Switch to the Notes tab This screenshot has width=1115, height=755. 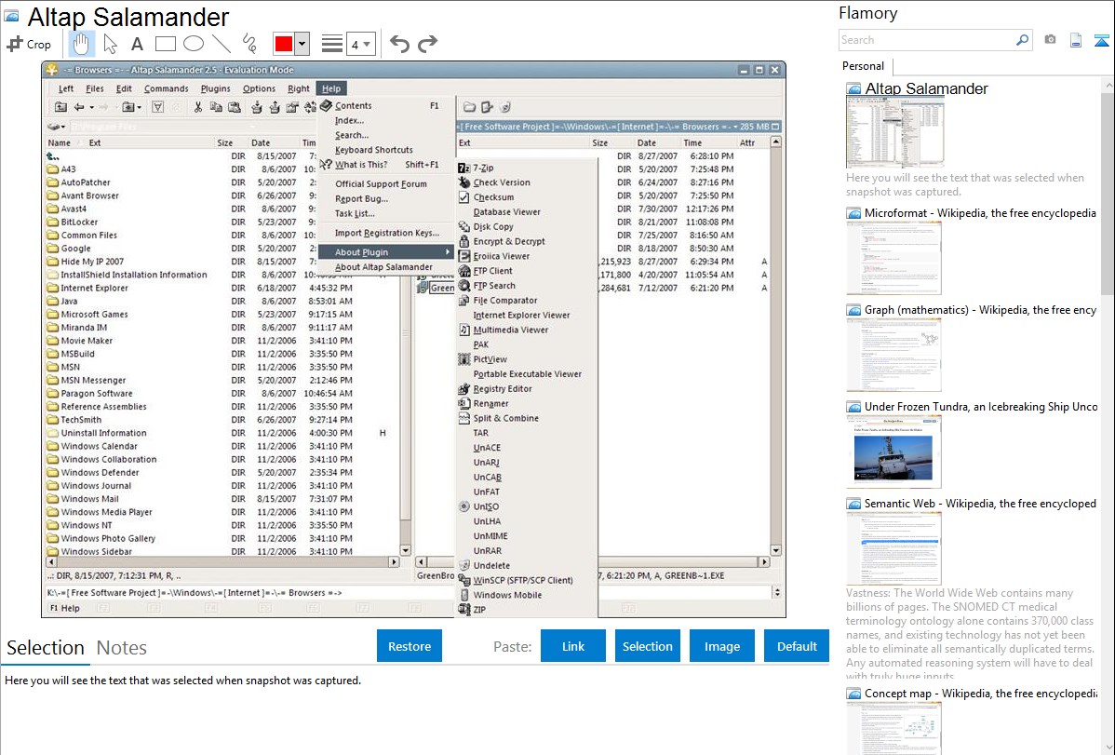coord(122,648)
